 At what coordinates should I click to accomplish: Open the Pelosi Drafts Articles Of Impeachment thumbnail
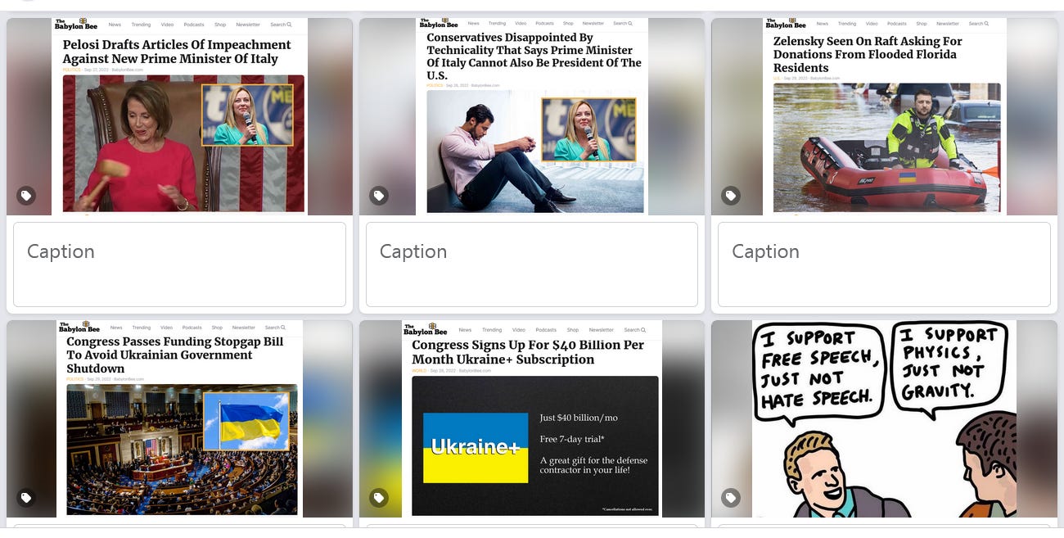[179, 116]
